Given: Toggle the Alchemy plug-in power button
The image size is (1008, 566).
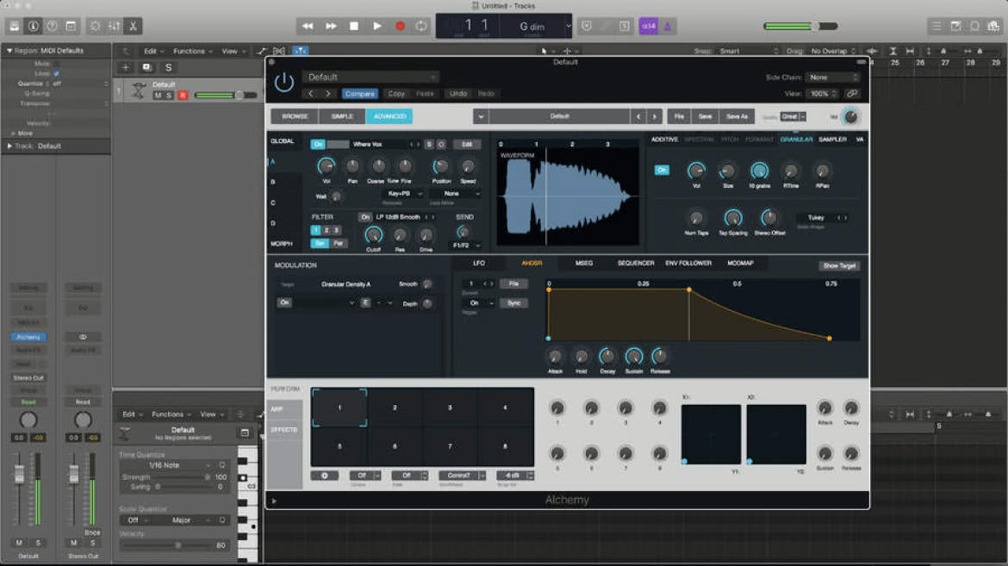Looking at the screenshot, I should 284,83.
